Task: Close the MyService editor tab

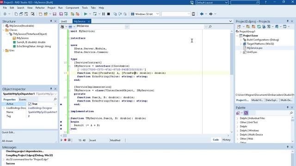Action: (89, 22)
